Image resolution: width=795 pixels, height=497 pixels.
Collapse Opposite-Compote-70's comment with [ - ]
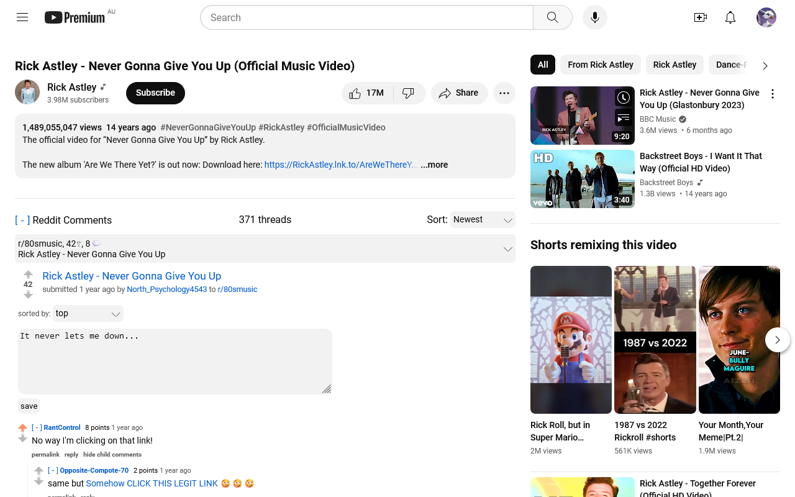(x=53, y=470)
